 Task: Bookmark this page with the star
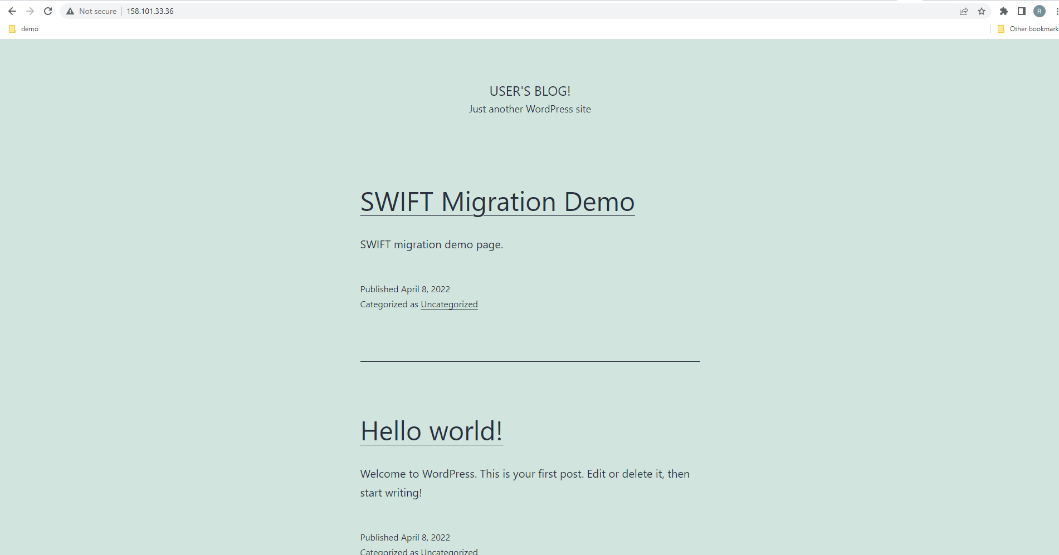(x=982, y=11)
